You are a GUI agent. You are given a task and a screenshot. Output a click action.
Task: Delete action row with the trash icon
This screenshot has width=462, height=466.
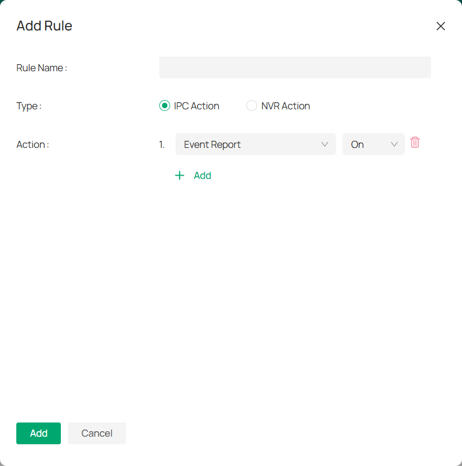coord(415,142)
